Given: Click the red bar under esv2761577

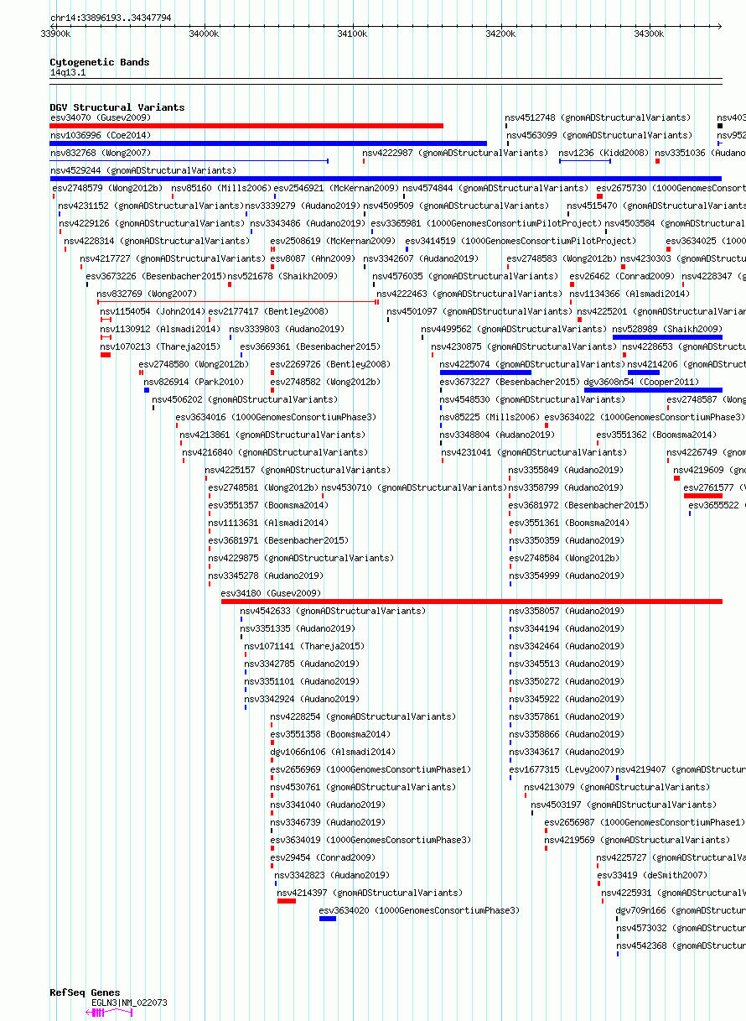Looking at the screenshot, I should [x=703, y=496].
